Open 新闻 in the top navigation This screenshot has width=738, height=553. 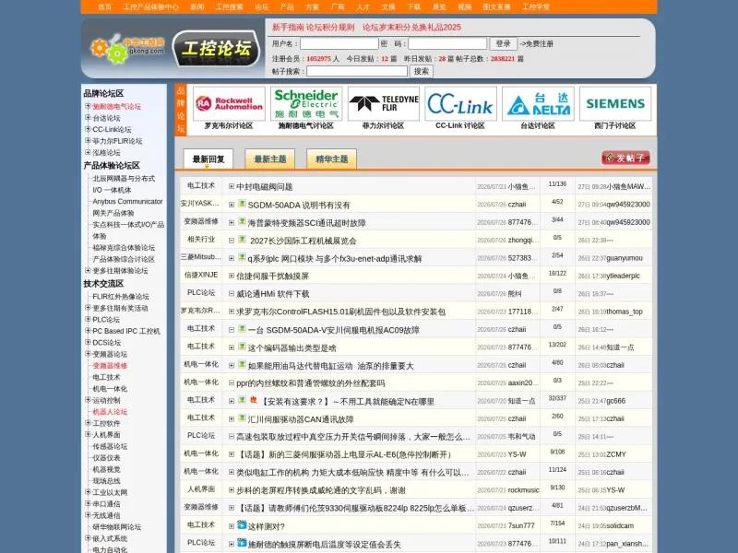197,7
